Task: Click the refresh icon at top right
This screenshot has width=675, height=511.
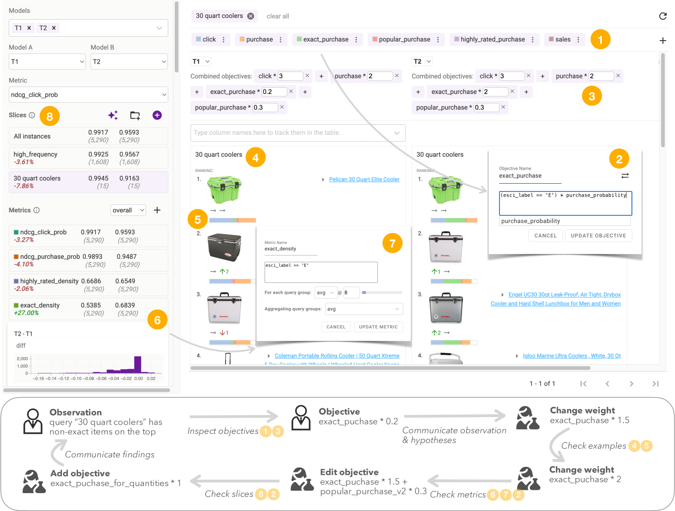Action: (x=663, y=16)
